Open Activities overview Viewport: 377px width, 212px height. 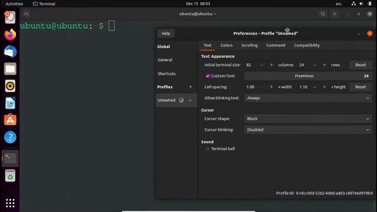point(14,4)
